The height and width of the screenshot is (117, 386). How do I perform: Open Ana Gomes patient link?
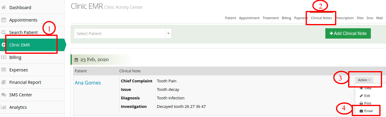point(88,83)
